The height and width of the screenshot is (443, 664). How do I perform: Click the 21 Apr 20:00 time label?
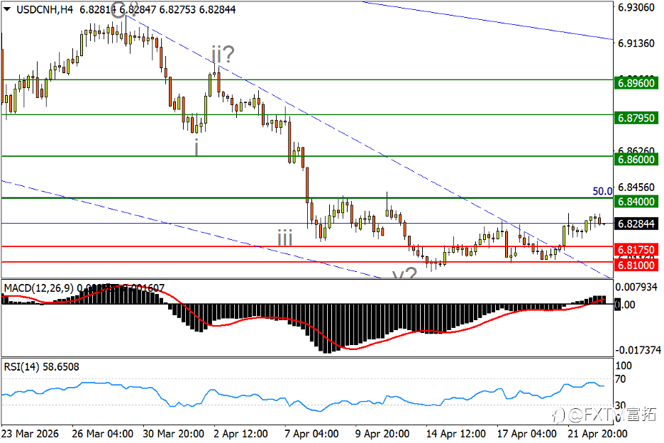pyautogui.click(x=597, y=434)
